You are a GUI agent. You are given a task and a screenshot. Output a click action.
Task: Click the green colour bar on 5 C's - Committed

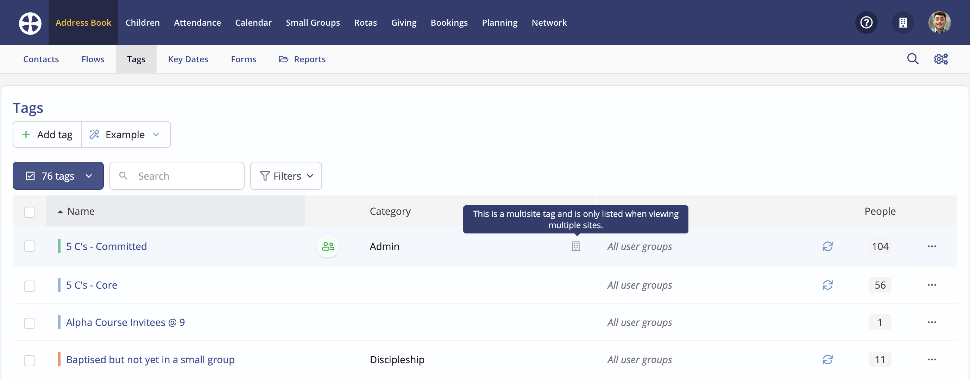point(59,246)
